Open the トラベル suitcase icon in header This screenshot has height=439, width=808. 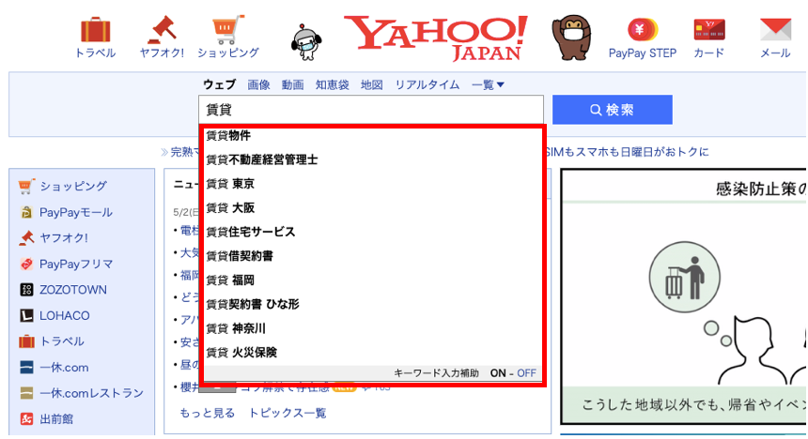point(95,30)
